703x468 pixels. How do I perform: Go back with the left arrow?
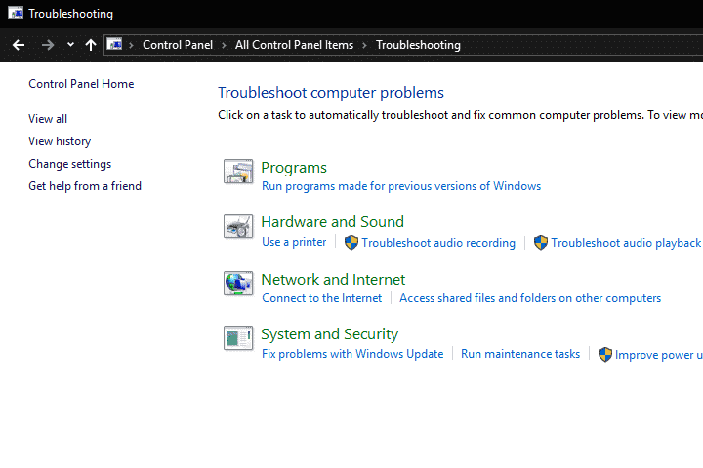click(19, 45)
